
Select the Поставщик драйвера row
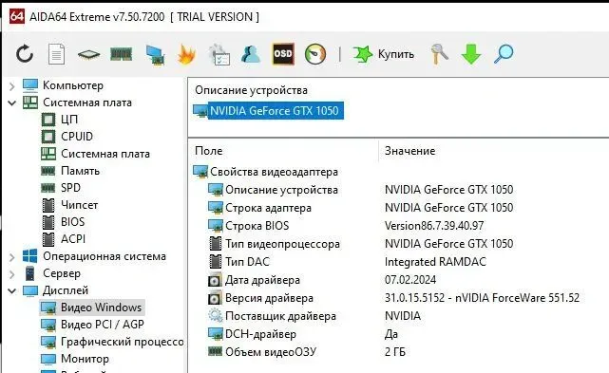pyautogui.click(x=280, y=316)
